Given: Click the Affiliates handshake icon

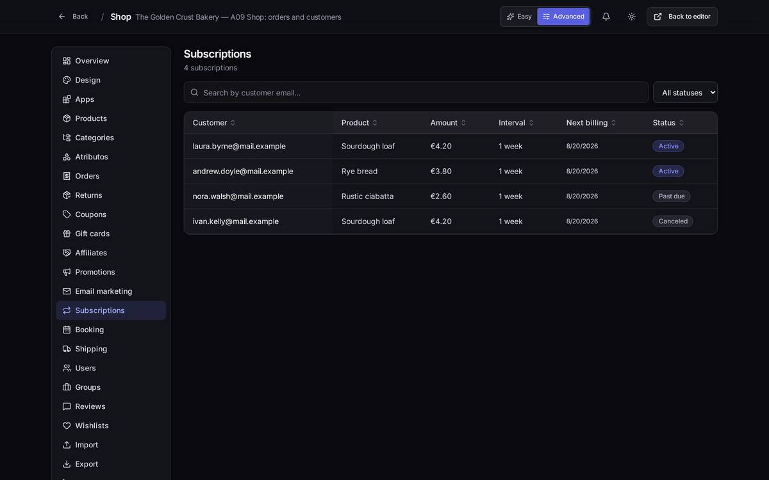Looking at the screenshot, I should point(67,253).
